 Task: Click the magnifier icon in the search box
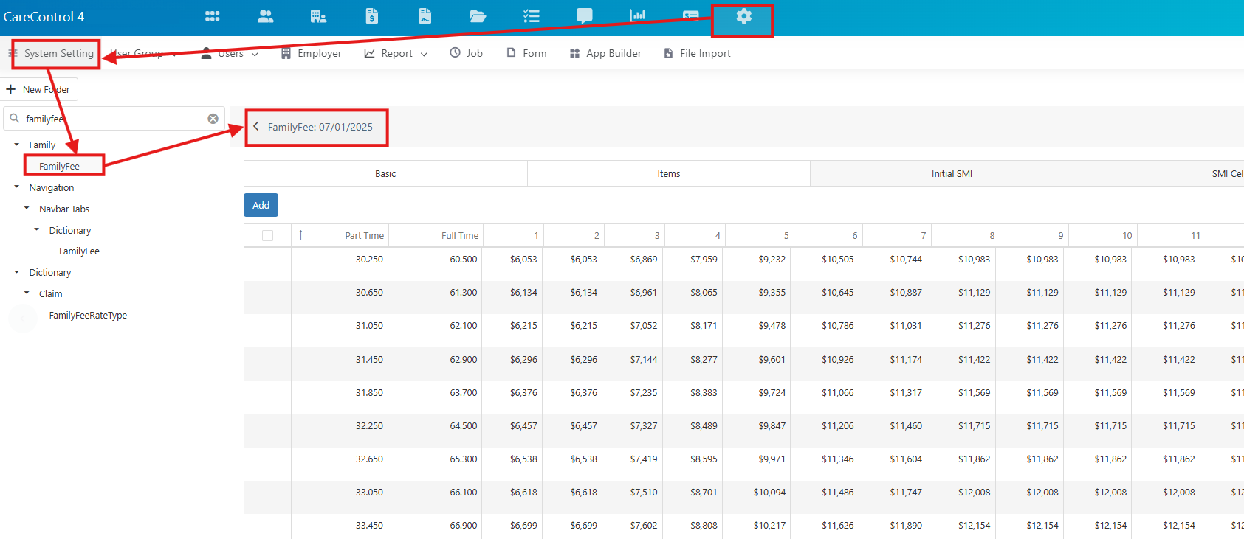pos(14,118)
